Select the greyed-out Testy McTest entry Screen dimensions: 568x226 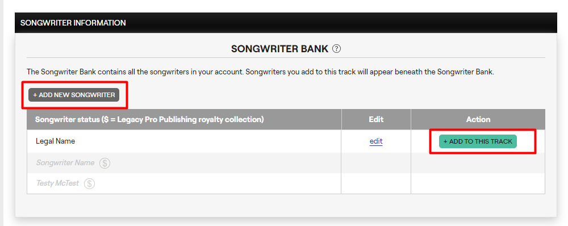pyautogui.click(x=57, y=183)
